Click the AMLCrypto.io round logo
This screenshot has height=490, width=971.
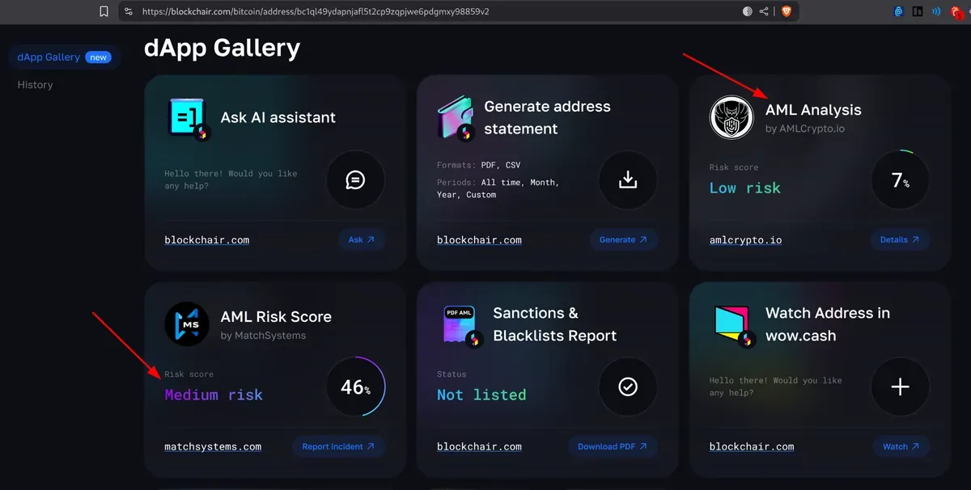point(731,118)
